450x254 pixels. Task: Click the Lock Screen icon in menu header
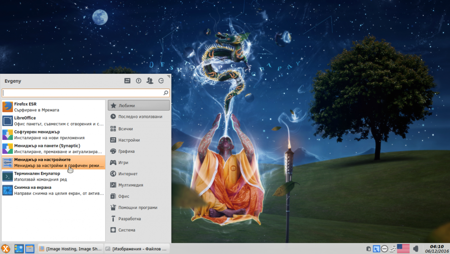tap(139, 81)
